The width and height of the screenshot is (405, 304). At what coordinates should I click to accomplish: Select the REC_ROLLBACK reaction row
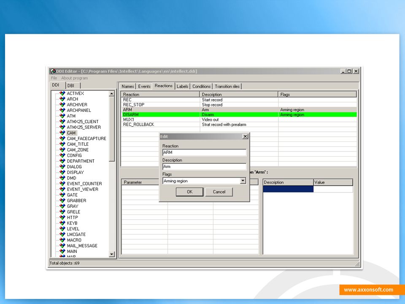pos(239,124)
